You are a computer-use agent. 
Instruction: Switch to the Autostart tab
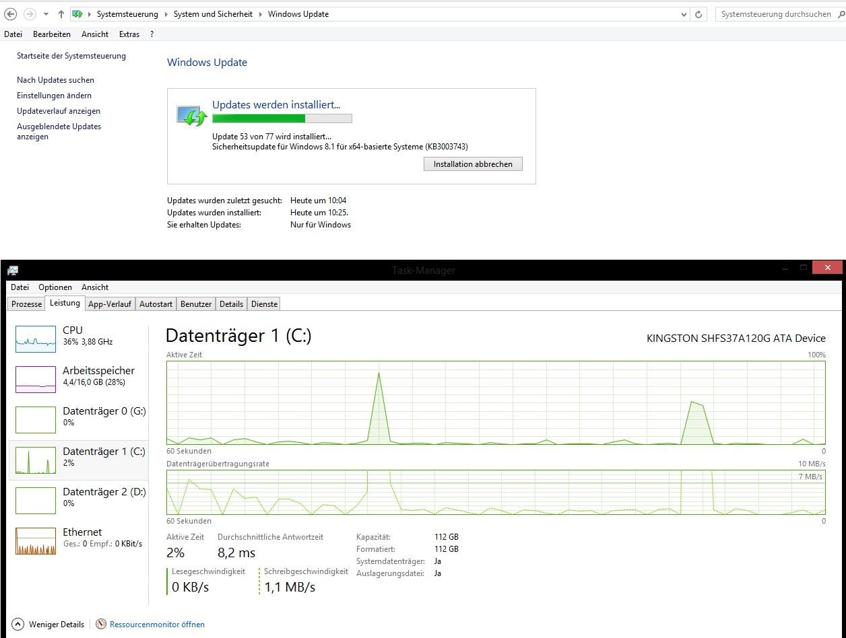(156, 304)
